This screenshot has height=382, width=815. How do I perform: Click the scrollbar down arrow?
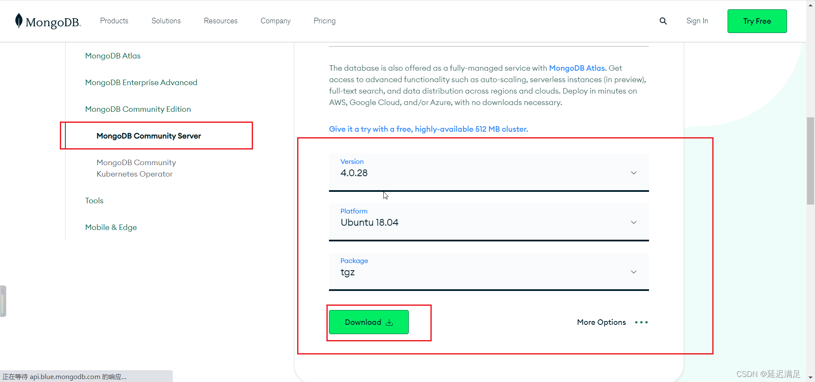pyautogui.click(x=810, y=377)
